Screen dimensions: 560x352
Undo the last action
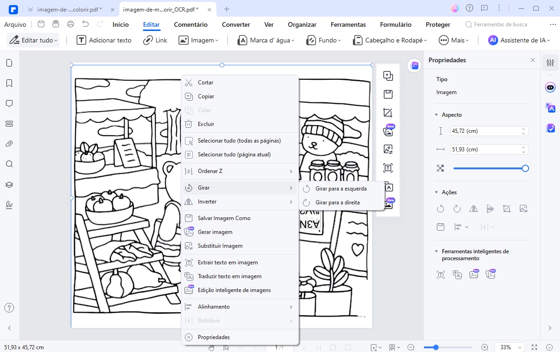85,24
